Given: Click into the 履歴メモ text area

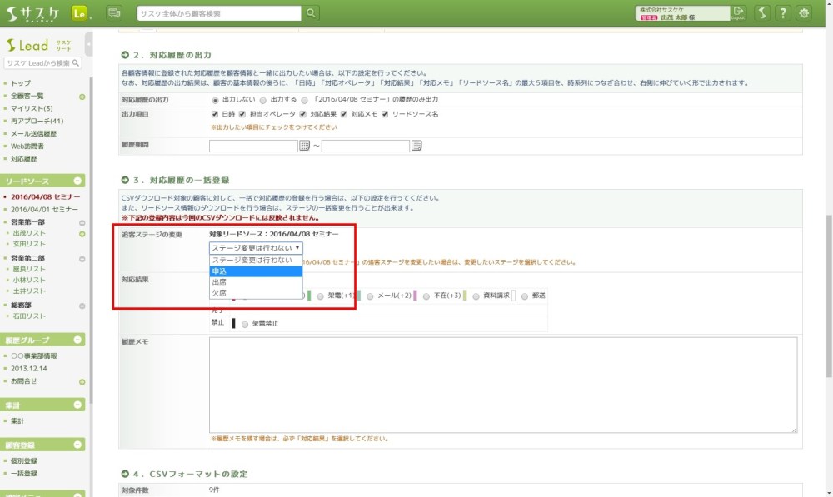Looking at the screenshot, I should [x=503, y=384].
